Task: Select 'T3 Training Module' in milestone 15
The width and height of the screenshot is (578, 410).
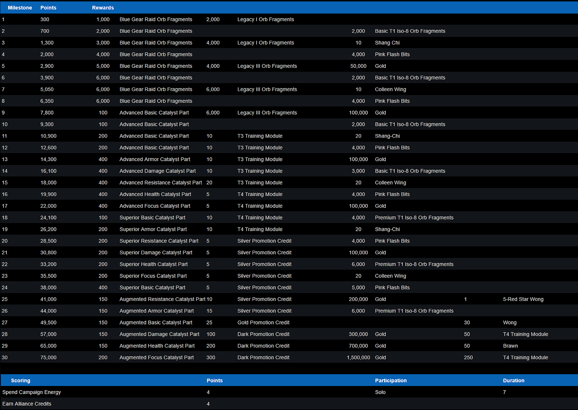Action: pyautogui.click(x=260, y=183)
